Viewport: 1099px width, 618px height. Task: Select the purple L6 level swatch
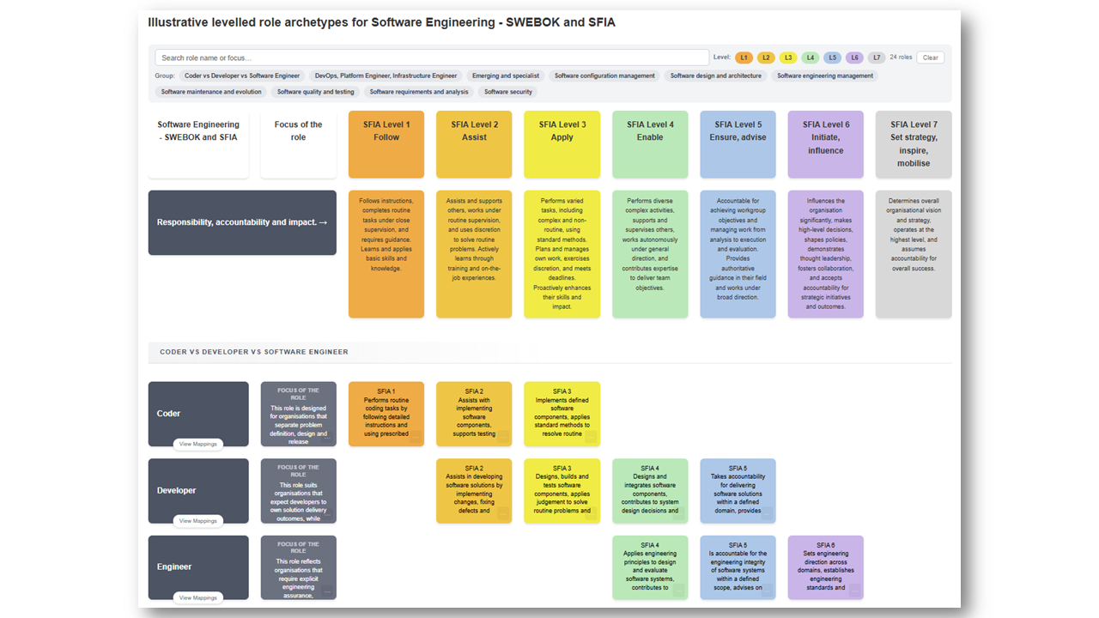coord(854,58)
